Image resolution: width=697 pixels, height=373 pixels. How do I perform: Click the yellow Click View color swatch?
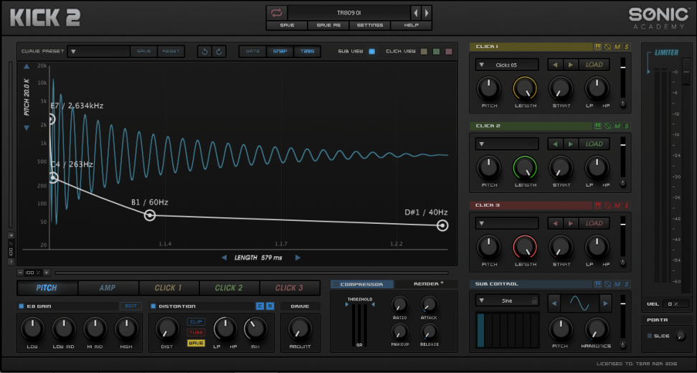tap(424, 52)
